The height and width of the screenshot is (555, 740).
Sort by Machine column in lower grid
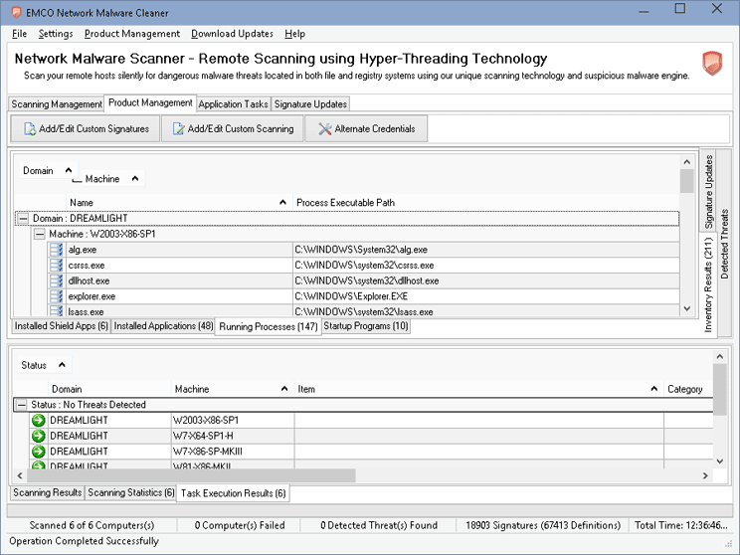coord(232,389)
